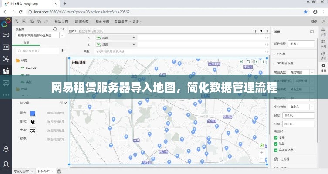The height and width of the screenshot is (174, 328).
Task: Switch to the 未命名-1 bottom tab
Action: click(43, 171)
